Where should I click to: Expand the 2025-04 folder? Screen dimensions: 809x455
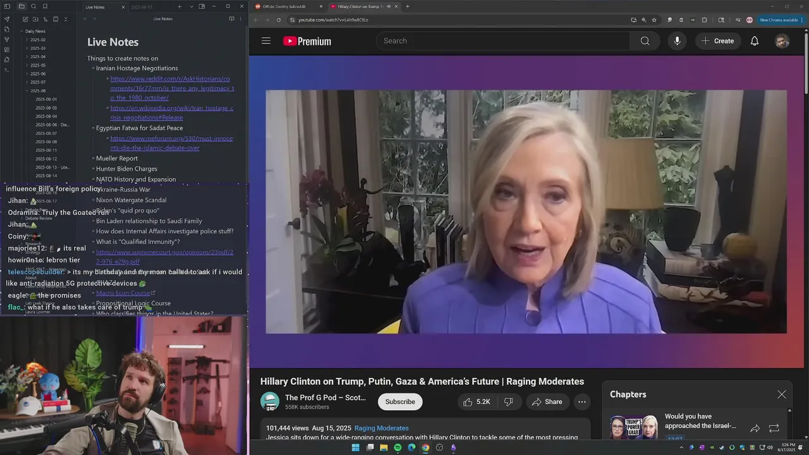[x=38, y=57]
